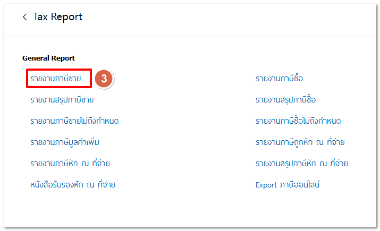380x231 pixels.
Task: Open the รายงานภาษีขาย report
Action: click(x=56, y=79)
